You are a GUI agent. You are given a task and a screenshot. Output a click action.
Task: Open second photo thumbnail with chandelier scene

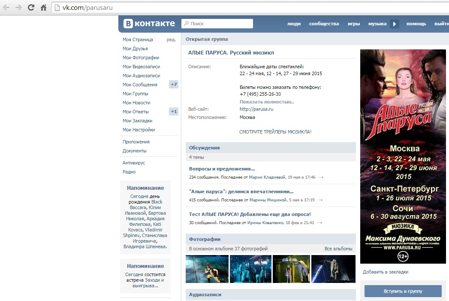coord(250,269)
